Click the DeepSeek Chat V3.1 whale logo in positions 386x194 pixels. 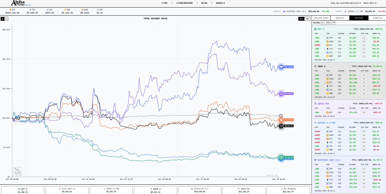315,160
